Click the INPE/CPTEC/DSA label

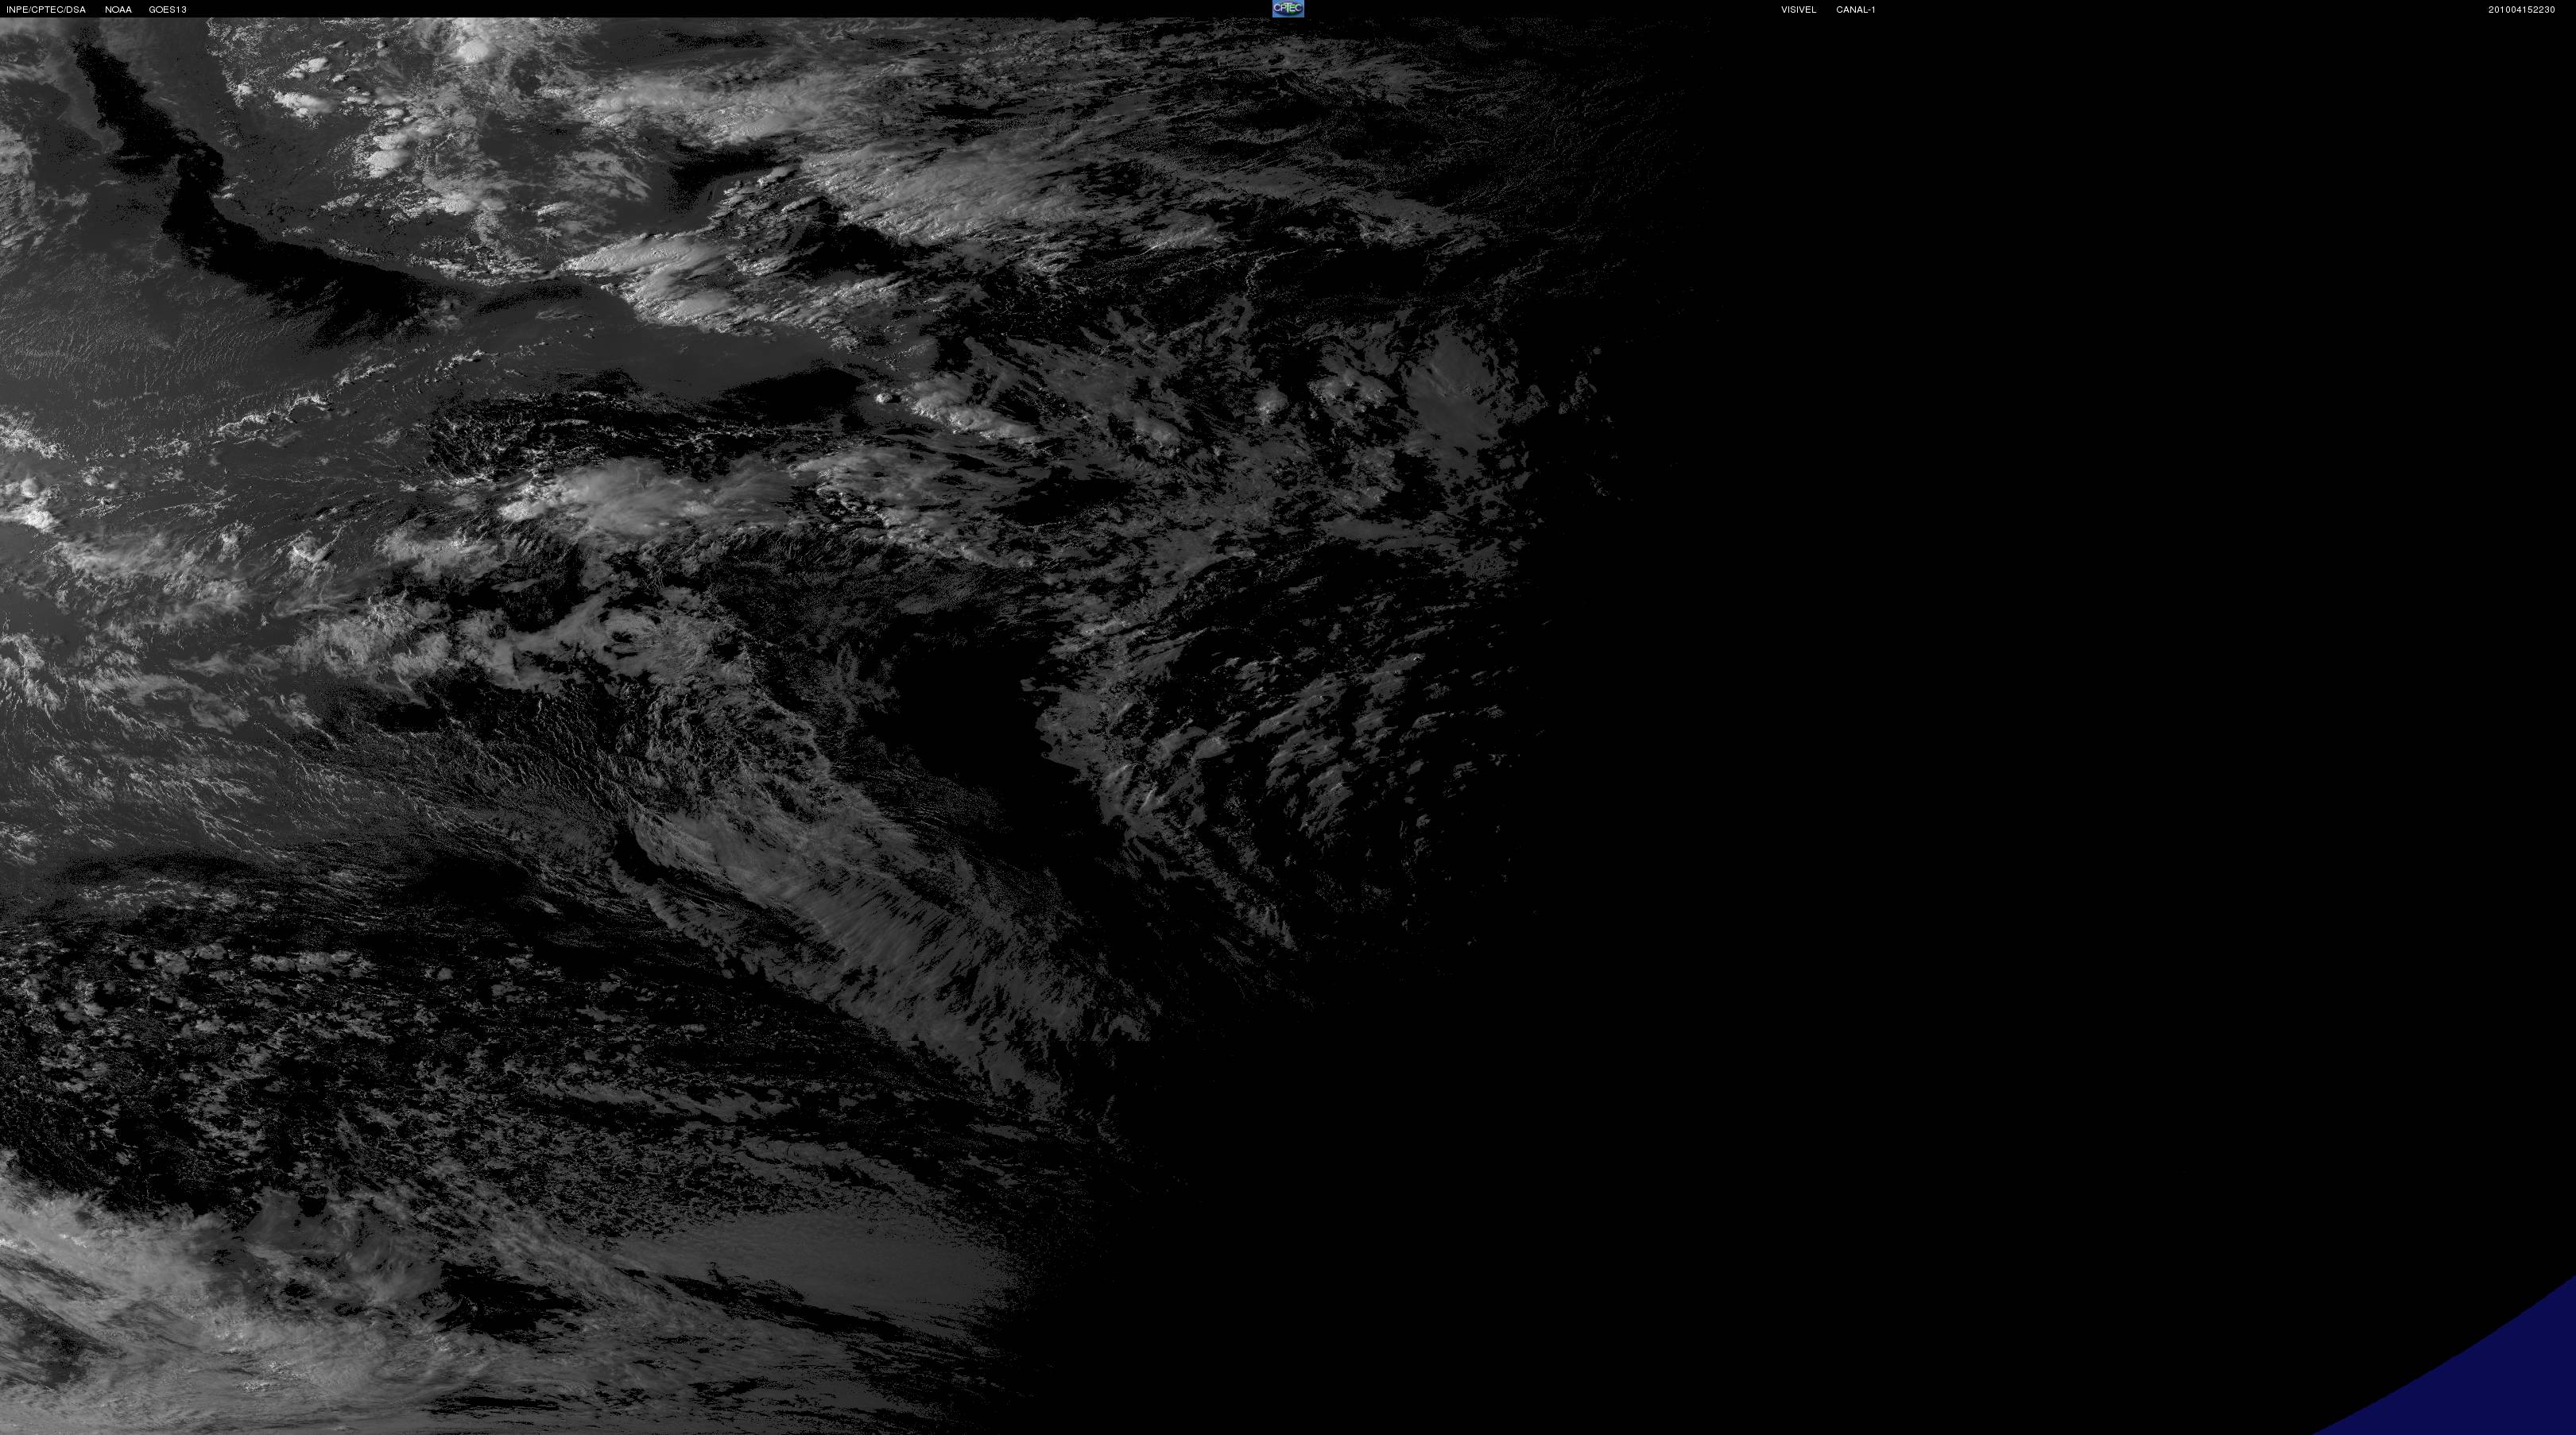tap(46, 10)
